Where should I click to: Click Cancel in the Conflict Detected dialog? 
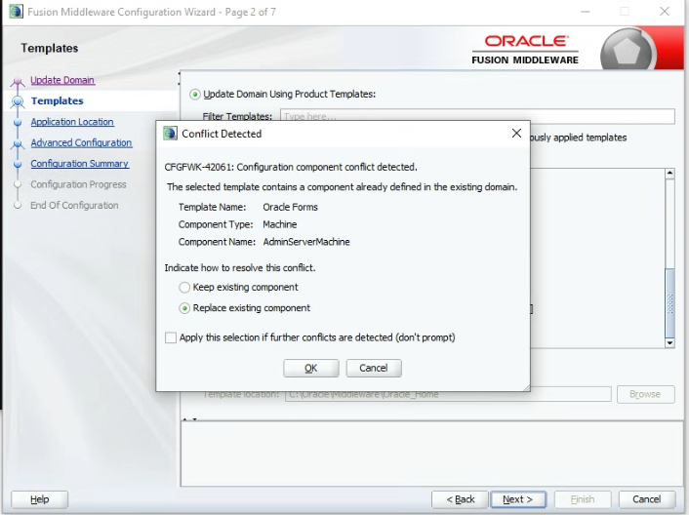pos(374,368)
